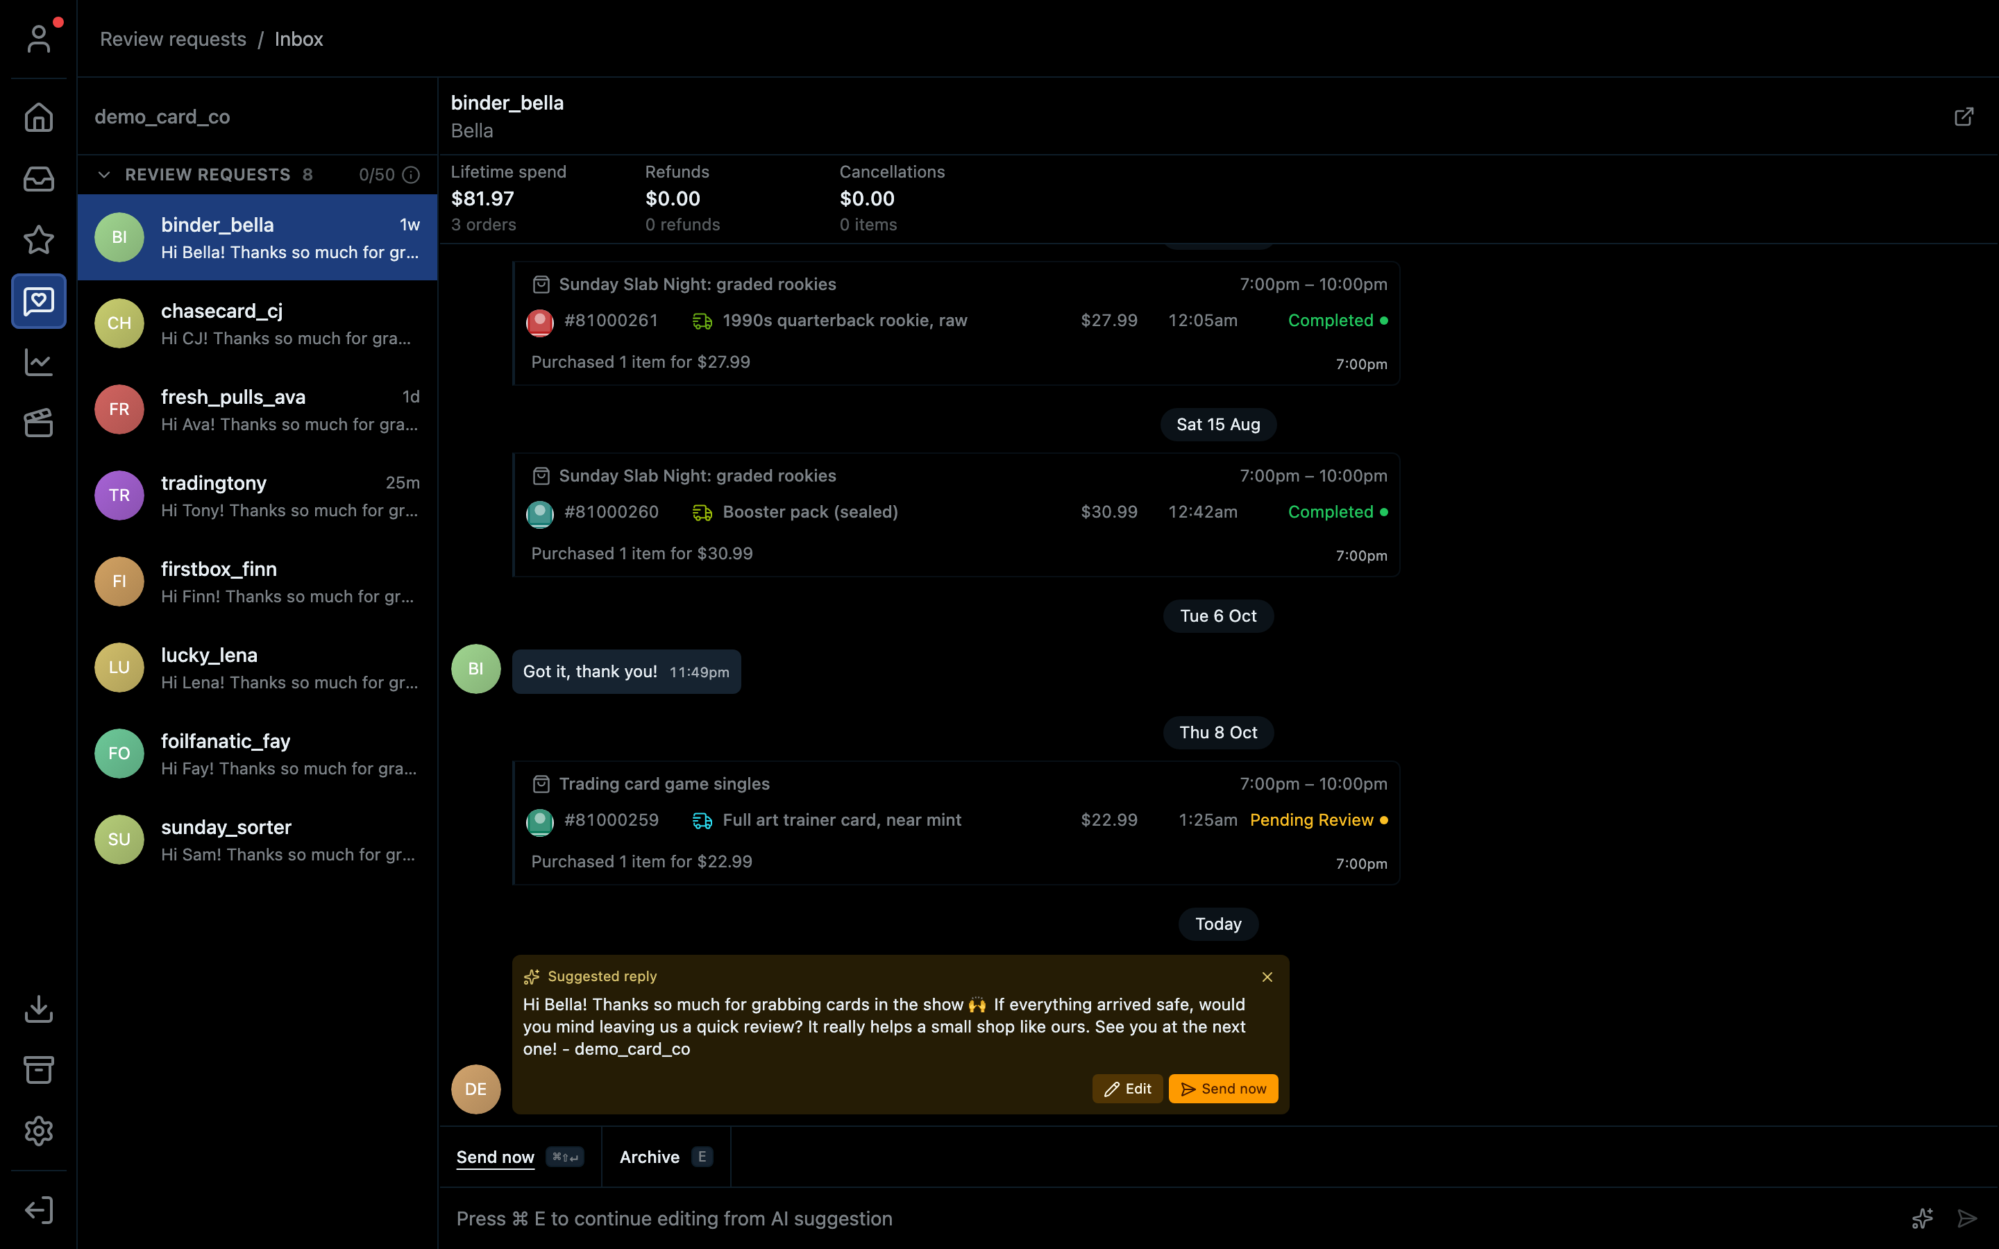Open fresh_pulls_ava conversation
This screenshot has width=1999, height=1249.
(x=257, y=409)
